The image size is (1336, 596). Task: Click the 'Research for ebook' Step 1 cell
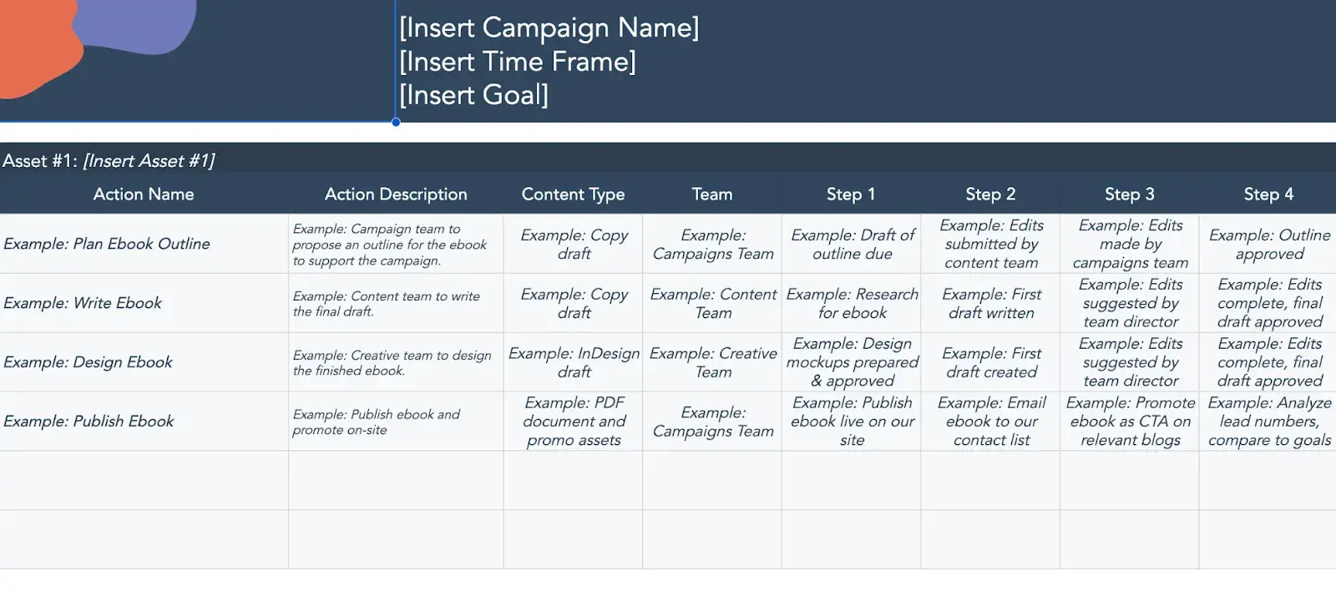click(852, 303)
